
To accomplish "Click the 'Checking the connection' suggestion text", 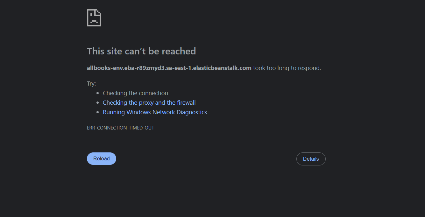I will 135,93.
